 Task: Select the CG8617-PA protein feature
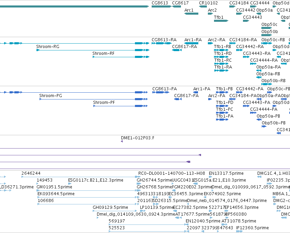(178, 99)
